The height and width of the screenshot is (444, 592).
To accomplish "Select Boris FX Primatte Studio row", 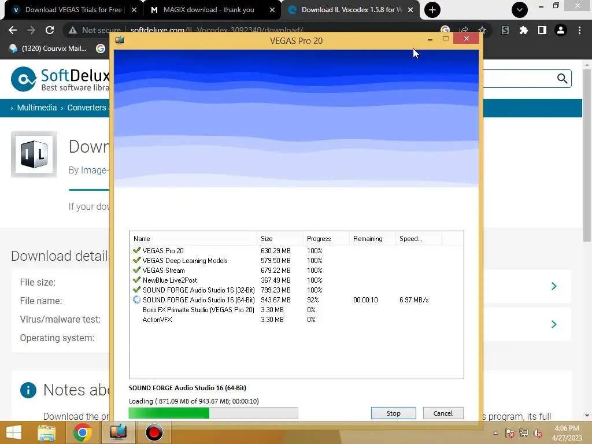I will tap(297, 310).
